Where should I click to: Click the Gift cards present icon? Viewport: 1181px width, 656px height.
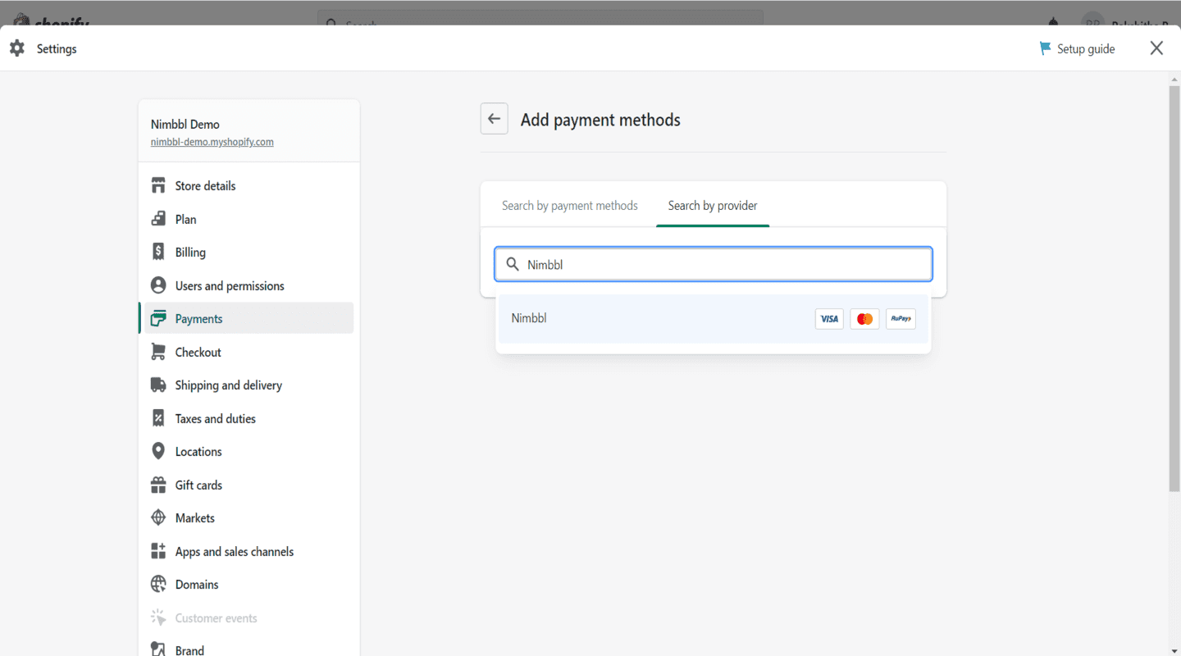pyautogui.click(x=158, y=485)
